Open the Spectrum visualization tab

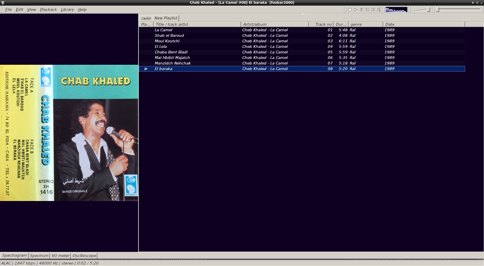(39, 256)
